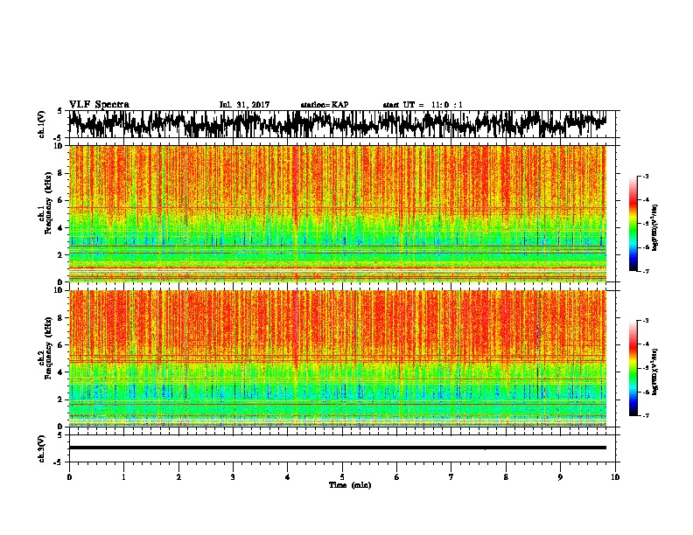Click the "station=KAP" label
Image resolution: width=693 pixels, height=535 pixels.
point(325,105)
